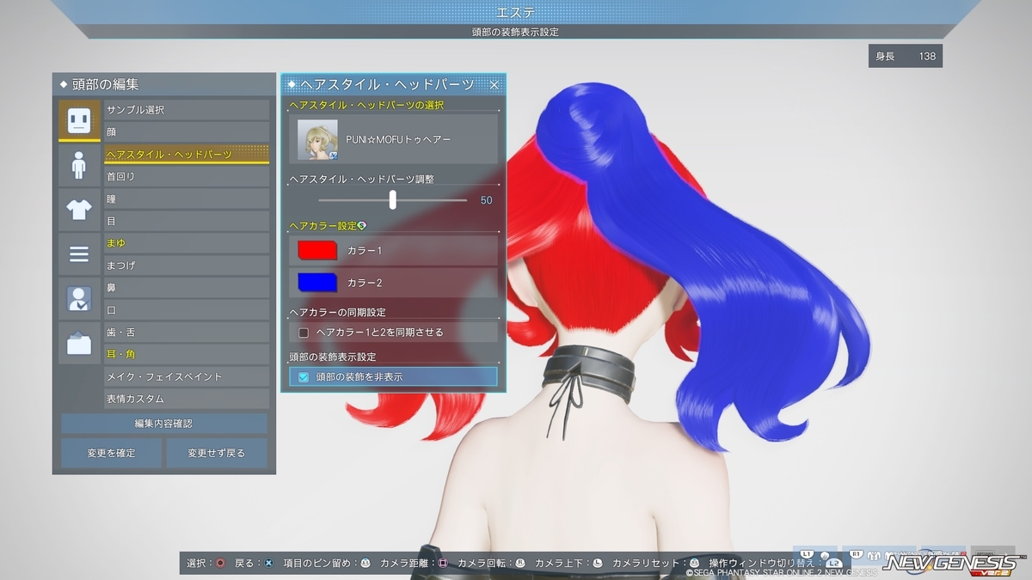1032x580 pixels.
Task: Click 変更せず戻る button
Action: (218, 453)
